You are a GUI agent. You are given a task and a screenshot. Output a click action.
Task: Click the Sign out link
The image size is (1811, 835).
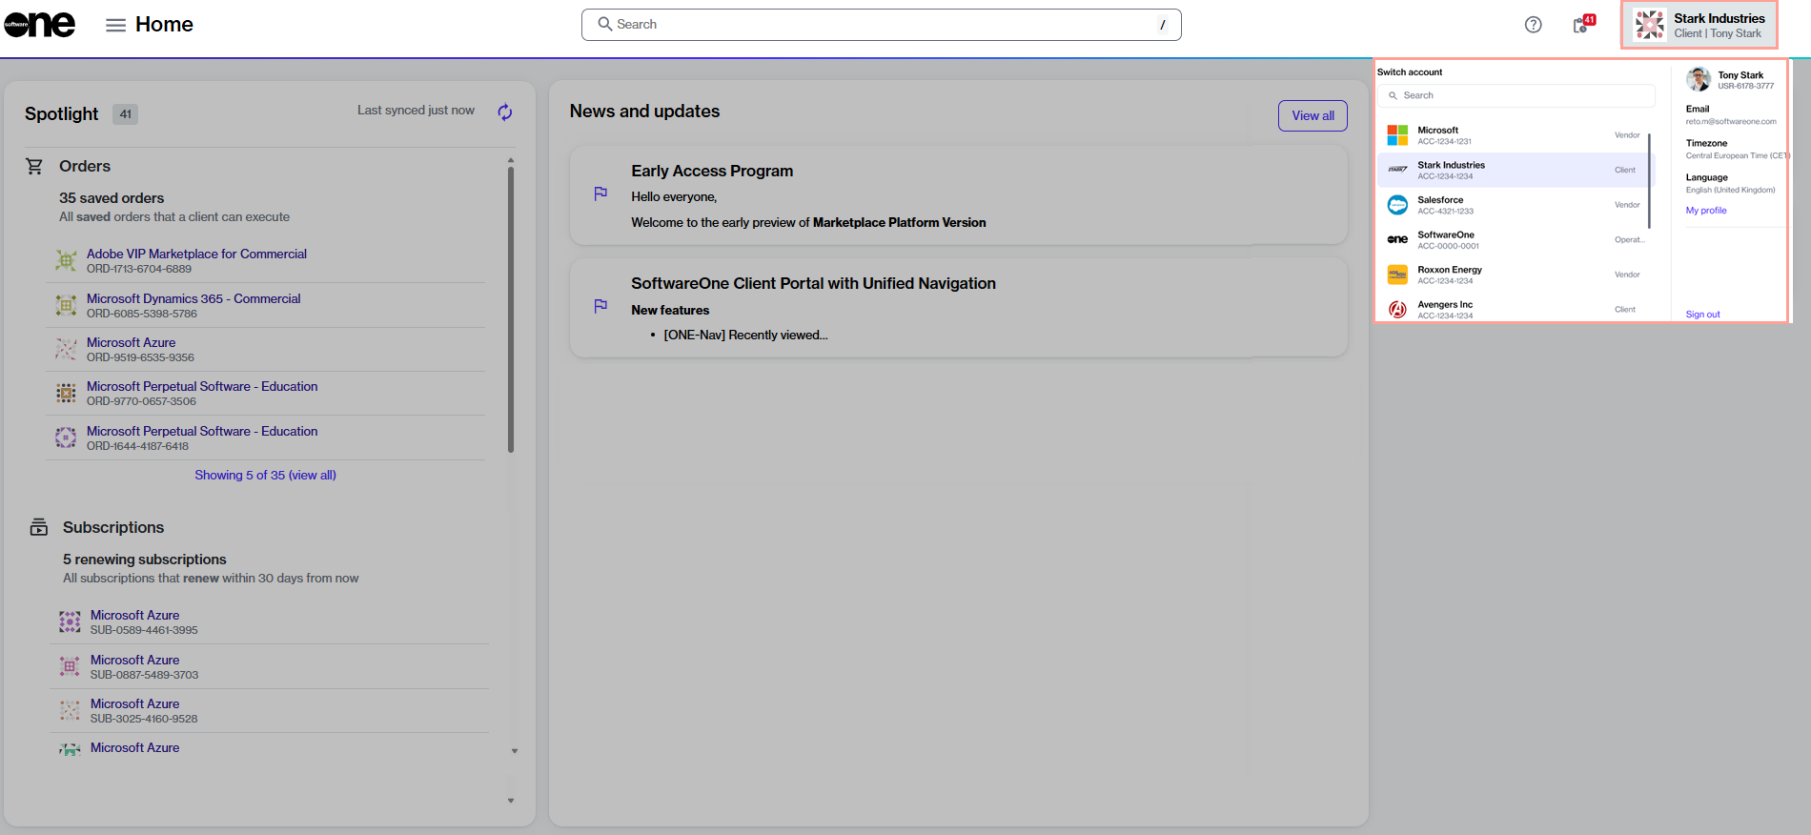tap(1702, 315)
